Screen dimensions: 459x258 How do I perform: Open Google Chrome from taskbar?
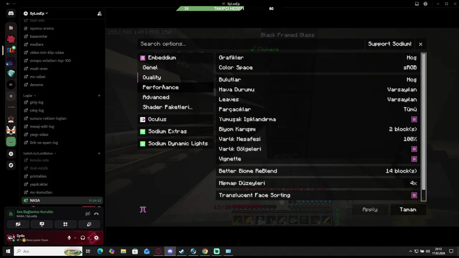pyautogui.click(x=205, y=251)
